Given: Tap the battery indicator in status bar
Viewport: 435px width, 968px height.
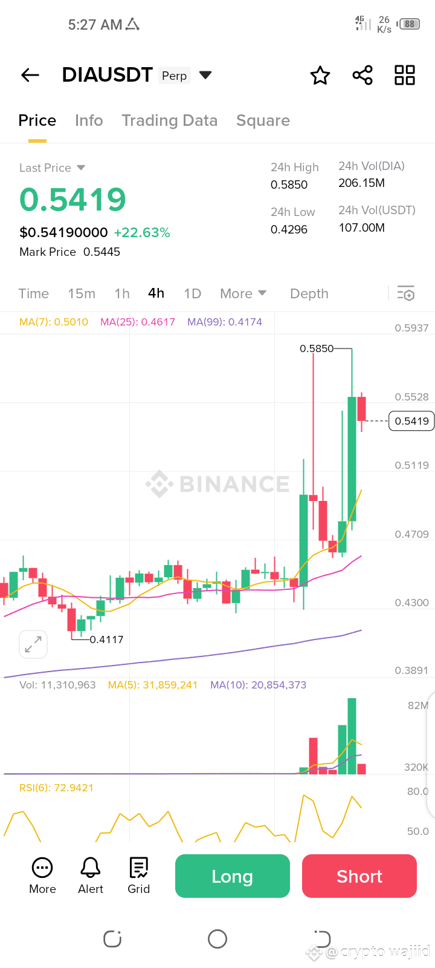Looking at the screenshot, I should coord(409,24).
